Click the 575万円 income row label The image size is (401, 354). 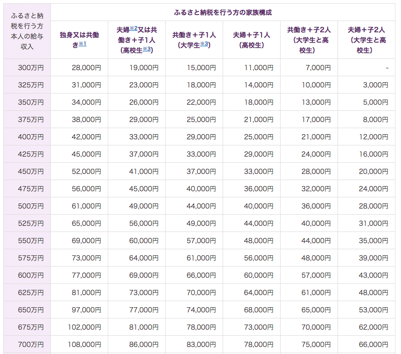[31, 258]
